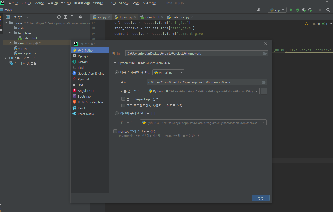Screen dimensions: 333x212
Task: Run app with coverage shield icon
Action: tap(304, 10)
